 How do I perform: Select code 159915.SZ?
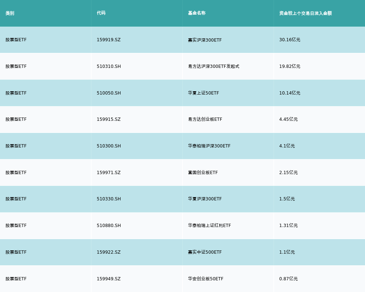pyautogui.click(x=109, y=119)
